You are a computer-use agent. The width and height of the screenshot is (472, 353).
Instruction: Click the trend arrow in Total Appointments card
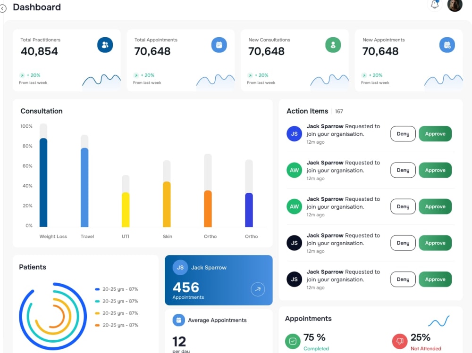136,75
